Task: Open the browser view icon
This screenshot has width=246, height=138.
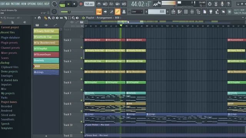Action: coord(198,12)
